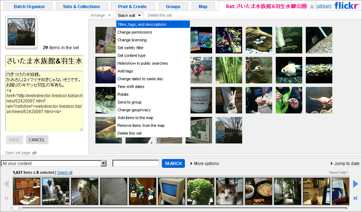
Task: Select Rotate from Batch edit menu
Action: point(153,94)
